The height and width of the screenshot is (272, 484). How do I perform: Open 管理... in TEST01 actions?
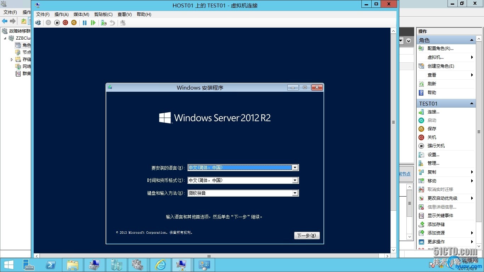[x=433, y=163]
